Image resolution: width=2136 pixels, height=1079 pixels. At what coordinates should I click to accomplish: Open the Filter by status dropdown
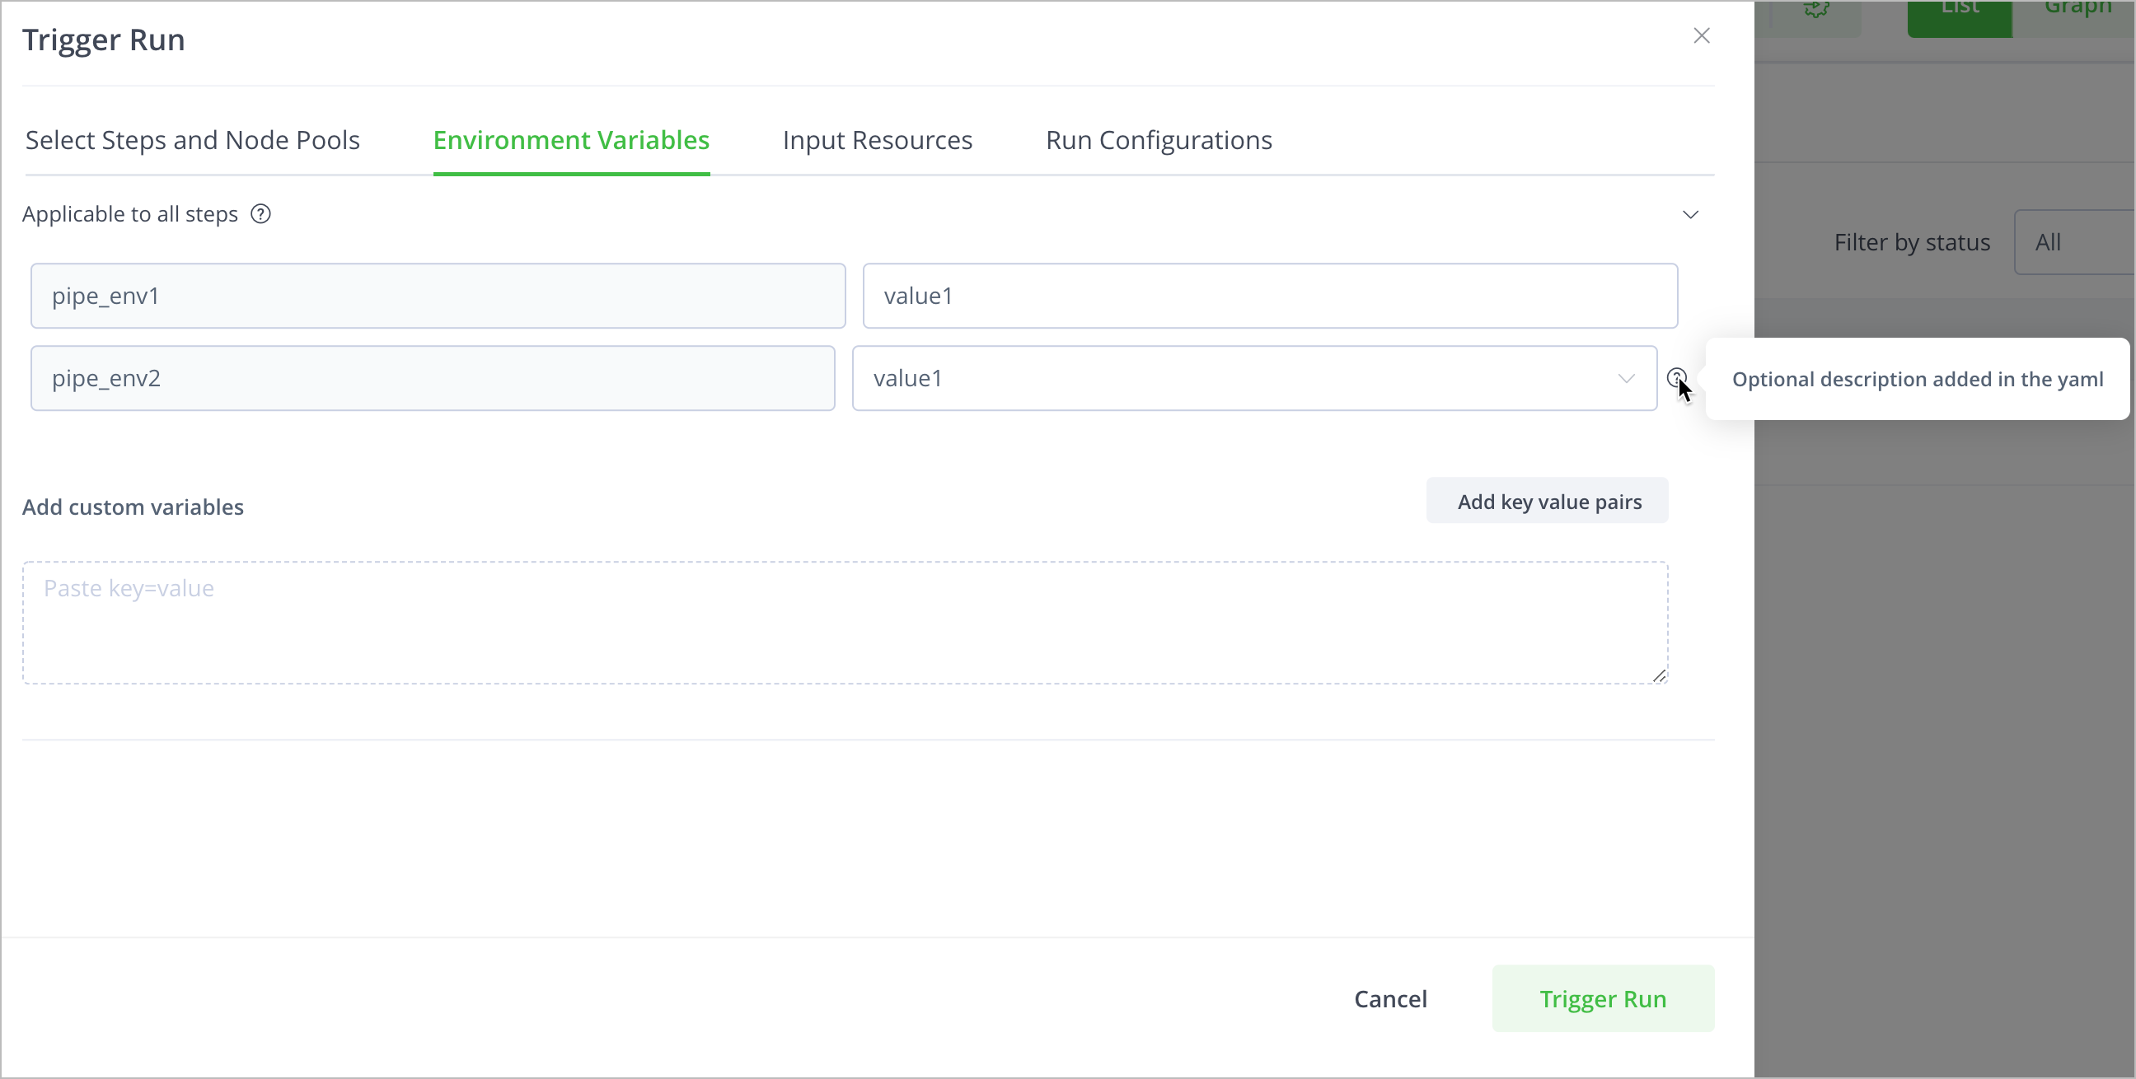2073,242
